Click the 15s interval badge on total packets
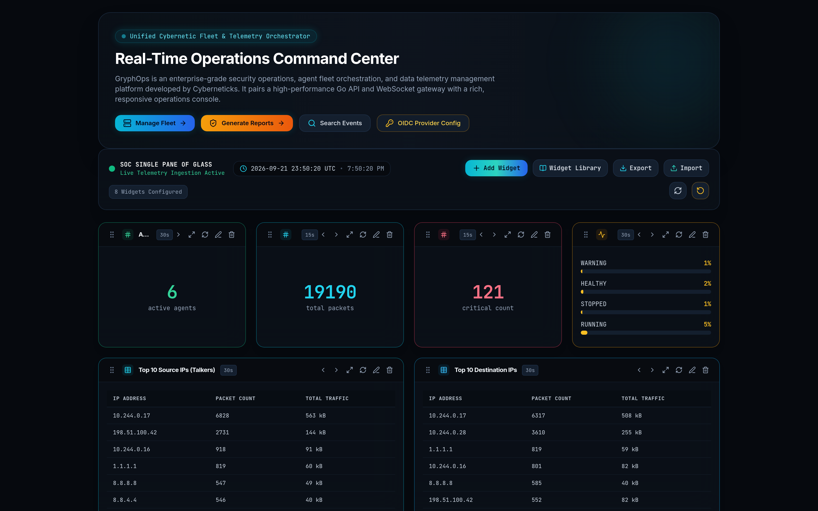Screen dimensions: 818x511 point(310,235)
